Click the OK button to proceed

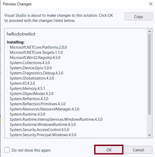(x=109, y=150)
